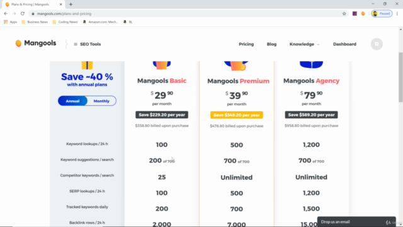Click Save $349.20 per year badge

tap(237, 115)
